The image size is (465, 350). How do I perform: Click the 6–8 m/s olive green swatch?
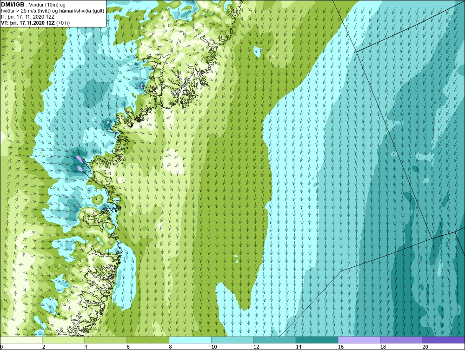click(148, 340)
